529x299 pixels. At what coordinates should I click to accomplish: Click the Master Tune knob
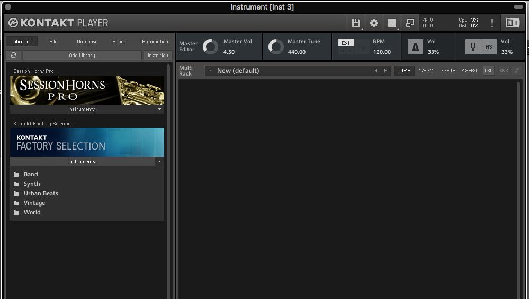click(276, 47)
